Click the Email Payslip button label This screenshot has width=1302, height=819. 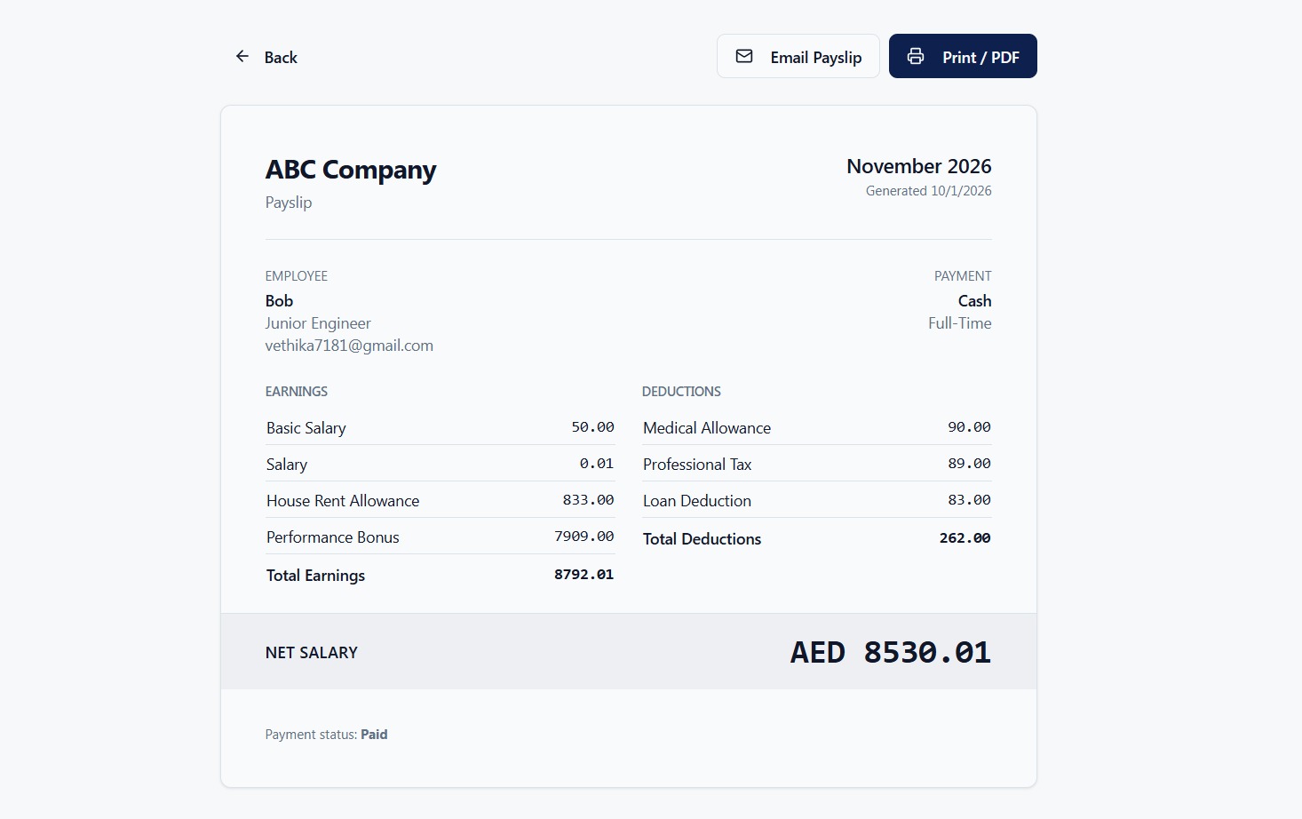(x=816, y=58)
